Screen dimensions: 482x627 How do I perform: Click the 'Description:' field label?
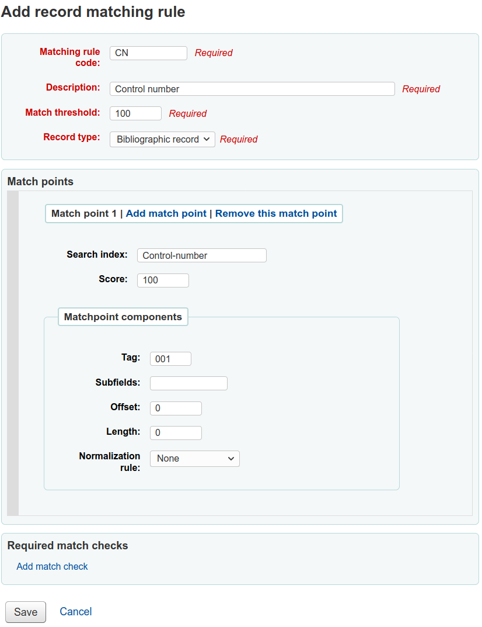point(73,88)
